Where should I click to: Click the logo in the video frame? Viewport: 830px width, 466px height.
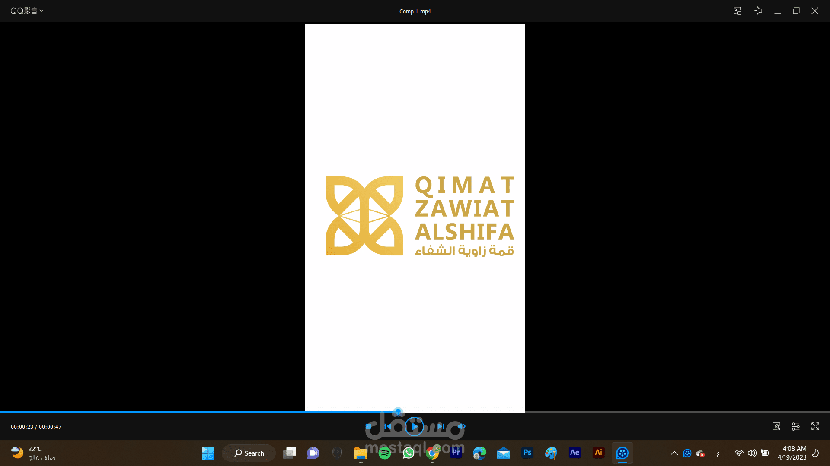[x=420, y=216]
